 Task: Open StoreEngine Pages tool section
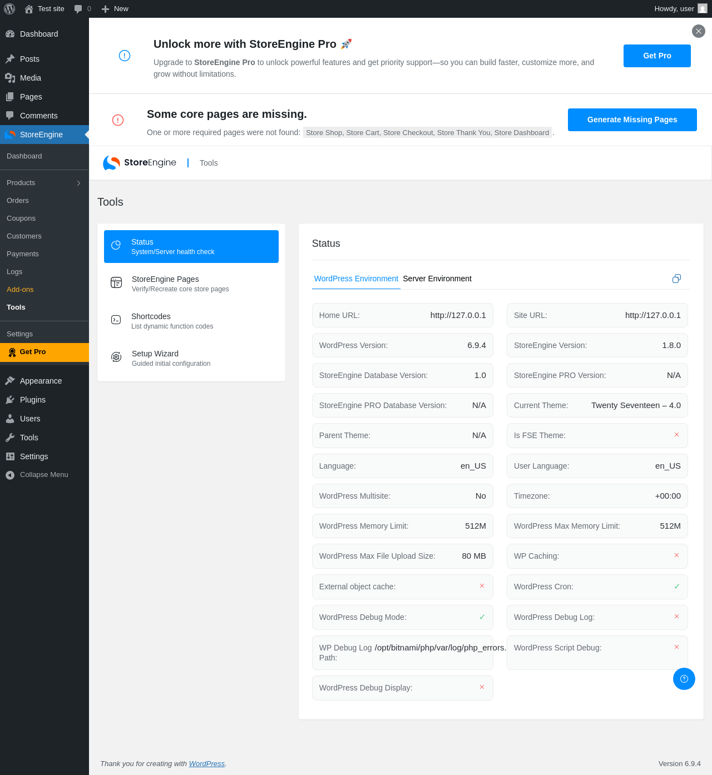[191, 284]
